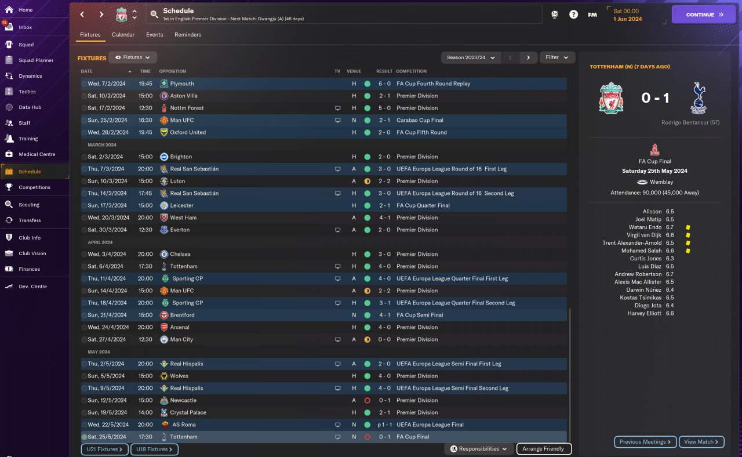Tick the check circle for Plymouth 7/2/2024
The width and height of the screenshot is (742, 457).
(x=85, y=84)
